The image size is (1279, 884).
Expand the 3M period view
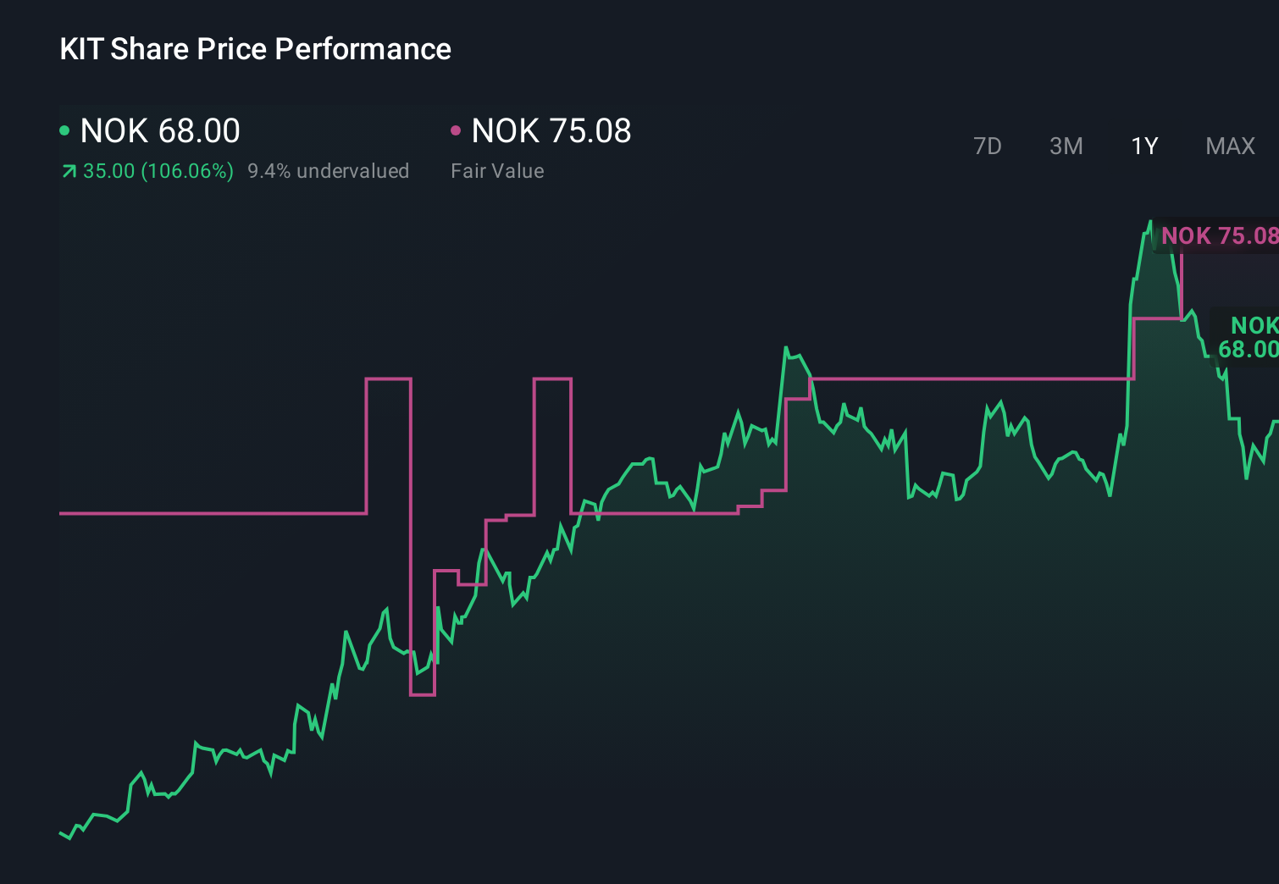(x=1066, y=146)
